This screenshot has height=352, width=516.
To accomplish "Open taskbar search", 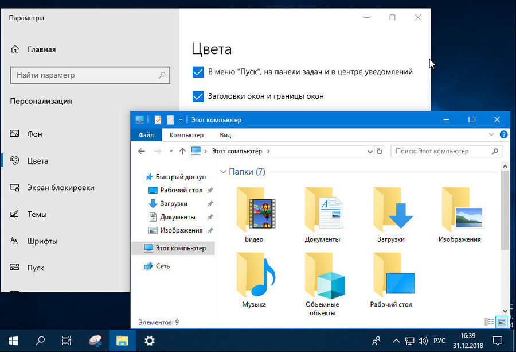I will [x=40, y=341].
